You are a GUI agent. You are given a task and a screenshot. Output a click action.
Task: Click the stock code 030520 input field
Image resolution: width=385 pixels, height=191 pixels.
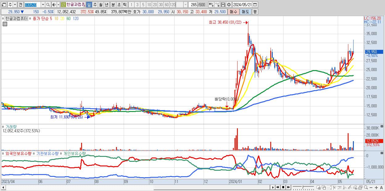coord(32,5)
